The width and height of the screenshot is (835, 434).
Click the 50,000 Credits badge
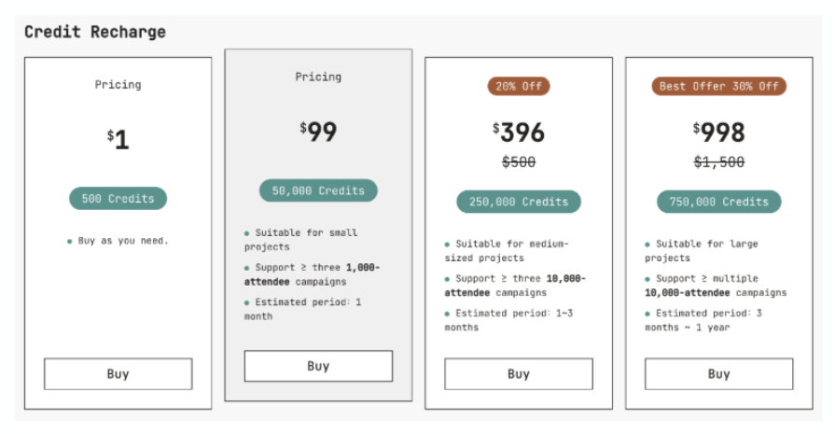coord(318,190)
